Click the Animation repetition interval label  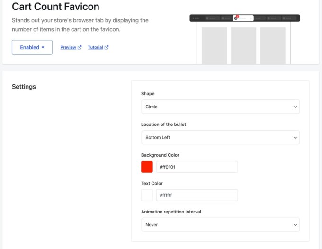point(171,212)
